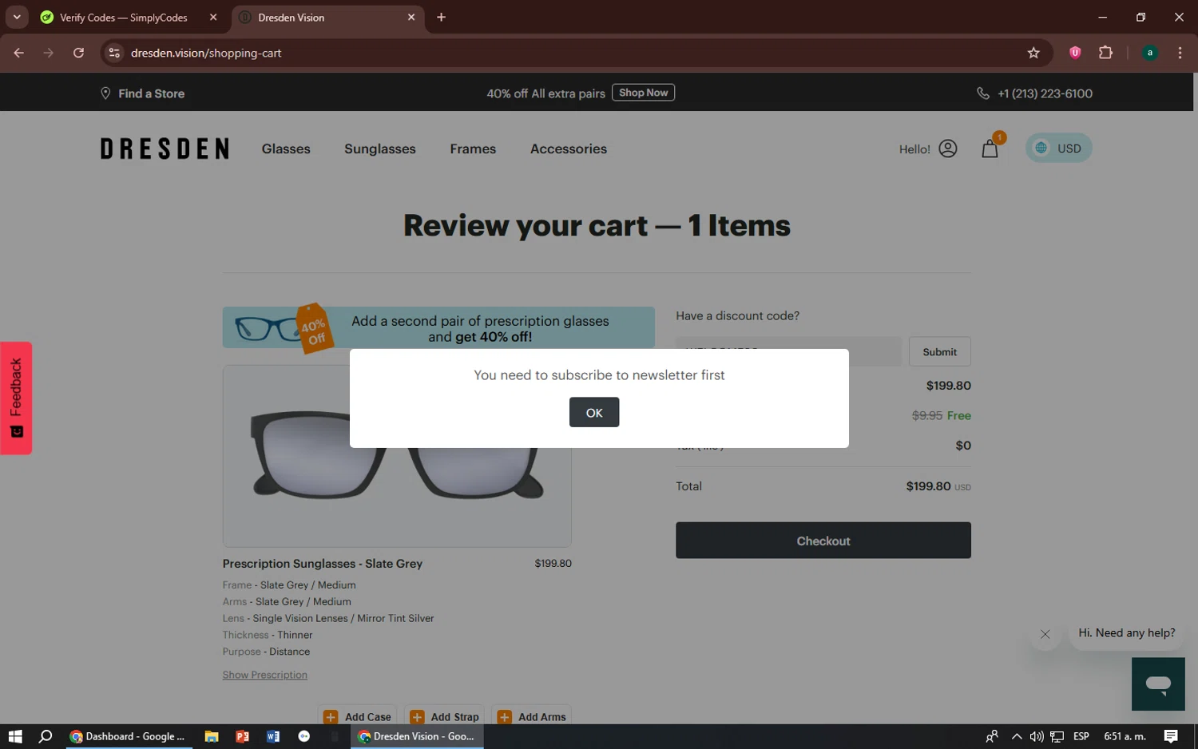Open the shopping bag cart icon
The width and height of the screenshot is (1198, 749).
990,149
